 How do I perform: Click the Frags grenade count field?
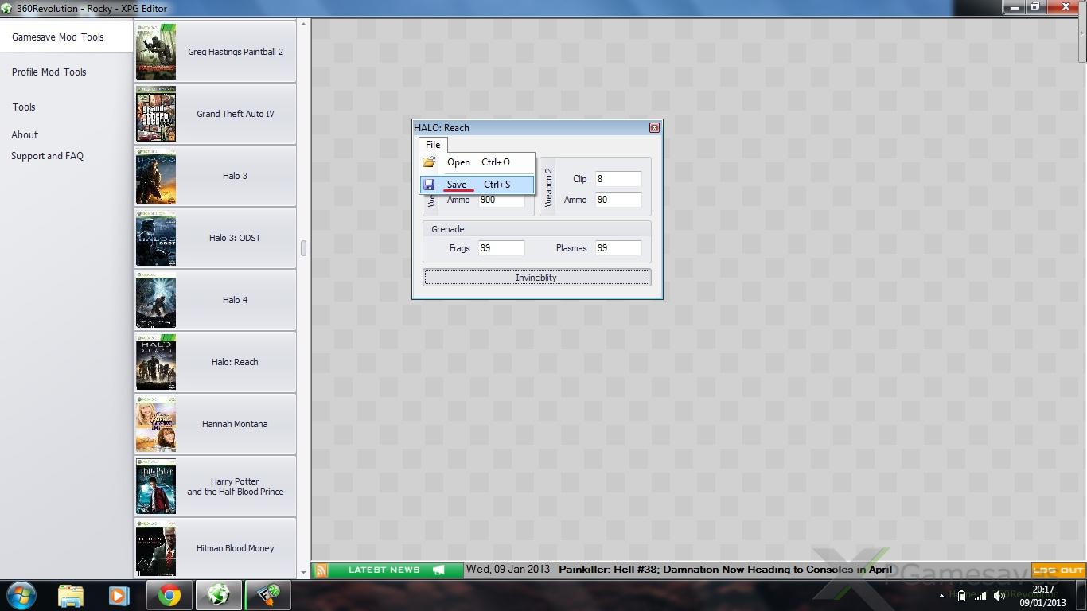tap(501, 248)
